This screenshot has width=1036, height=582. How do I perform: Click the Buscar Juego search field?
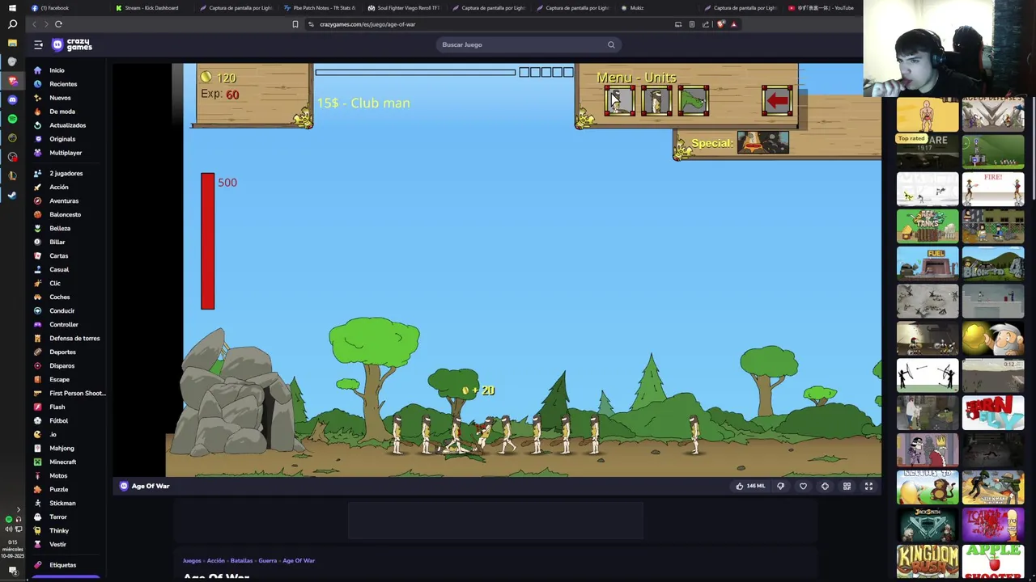[x=528, y=44]
